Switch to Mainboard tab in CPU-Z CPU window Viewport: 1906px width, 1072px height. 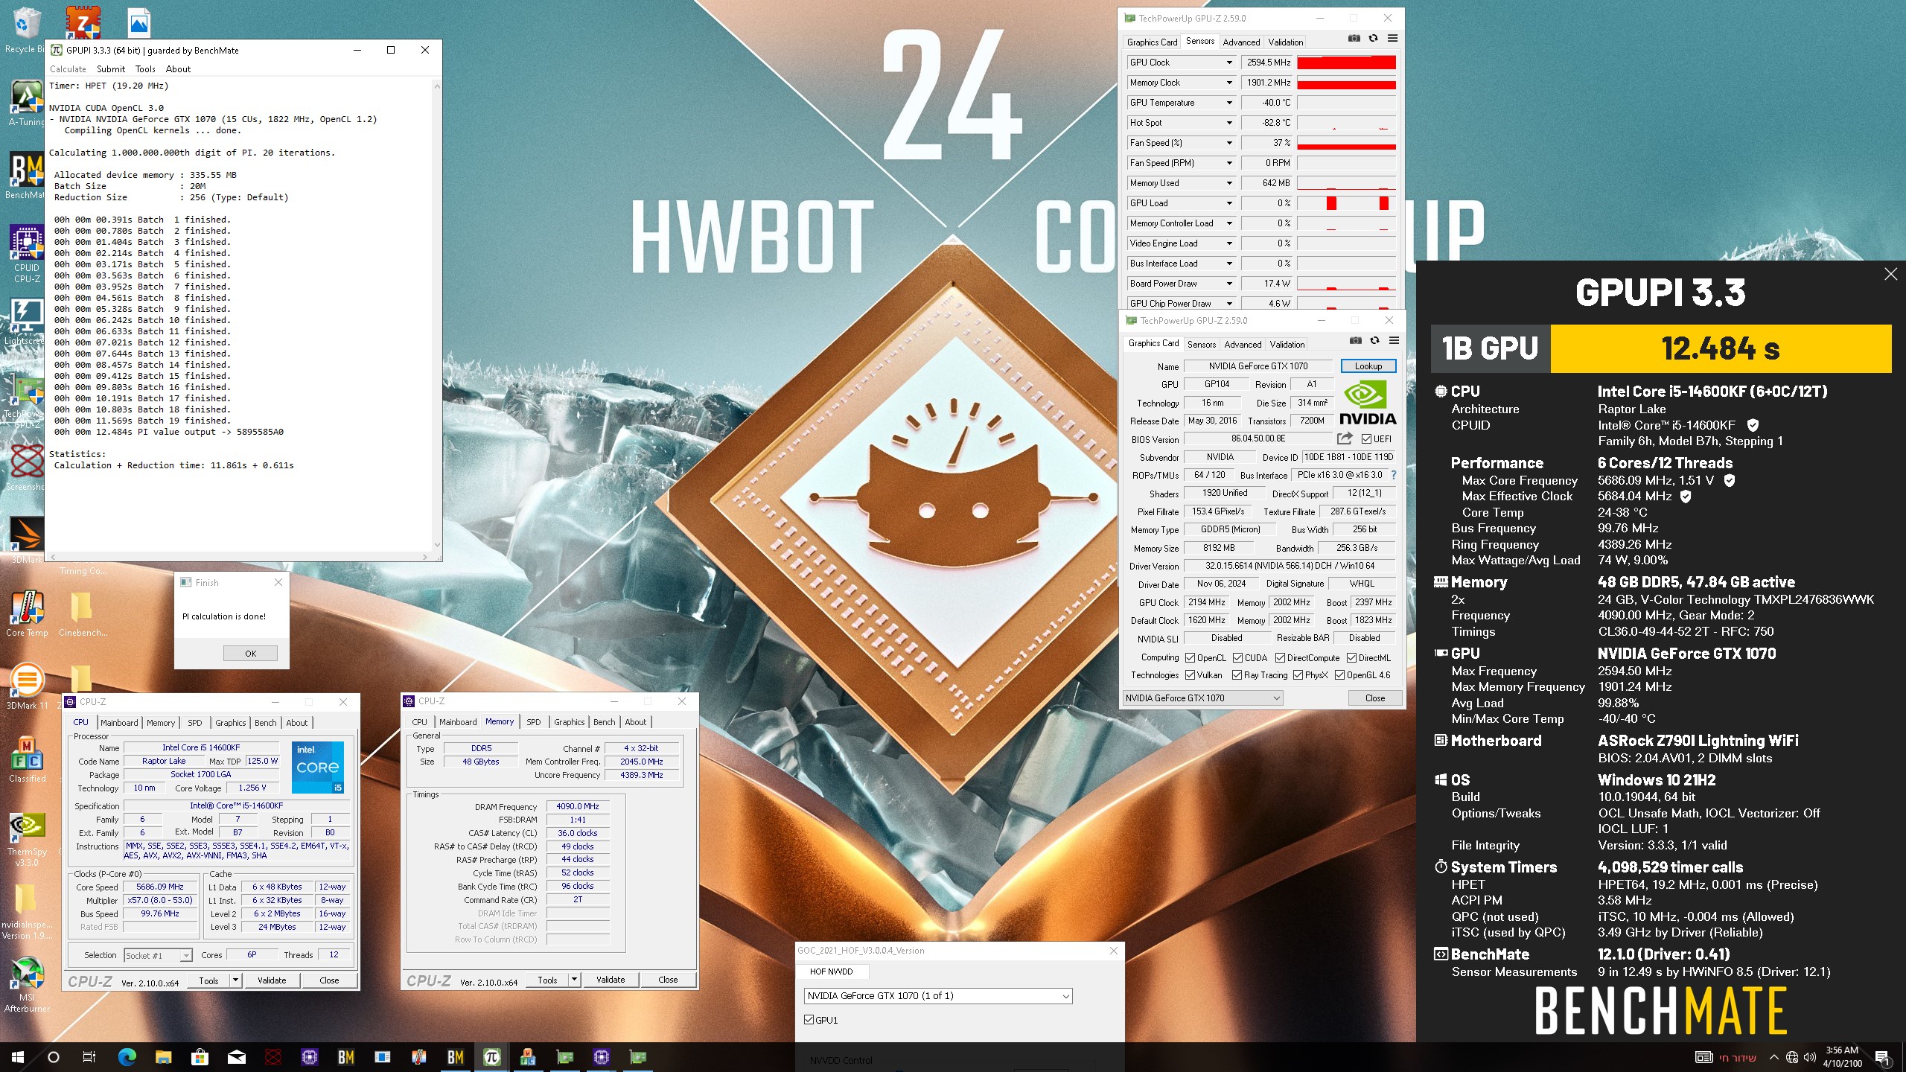point(119,723)
